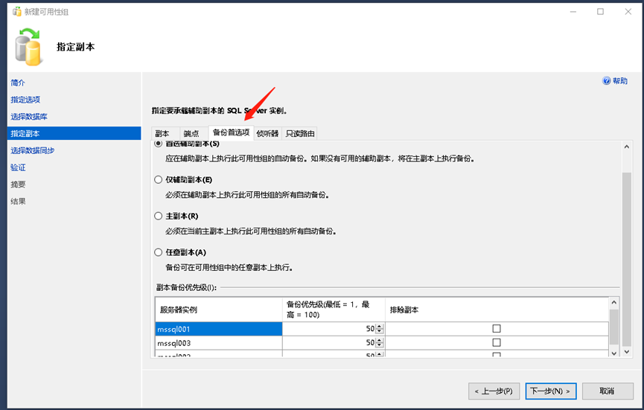Click the main panel vertical scrollbar thumb
The image size is (644, 410).
point(626,260)
